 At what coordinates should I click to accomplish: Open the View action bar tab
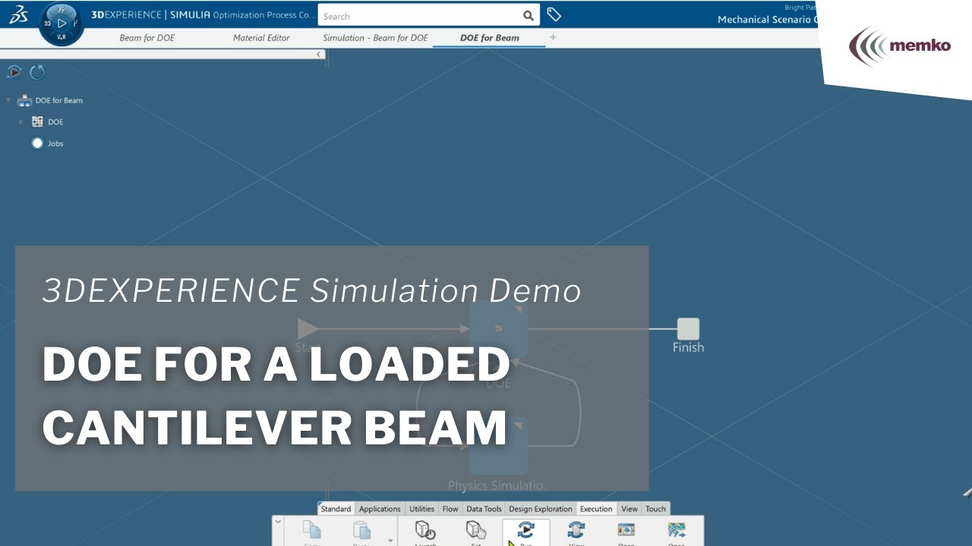(x=630, y=509)
